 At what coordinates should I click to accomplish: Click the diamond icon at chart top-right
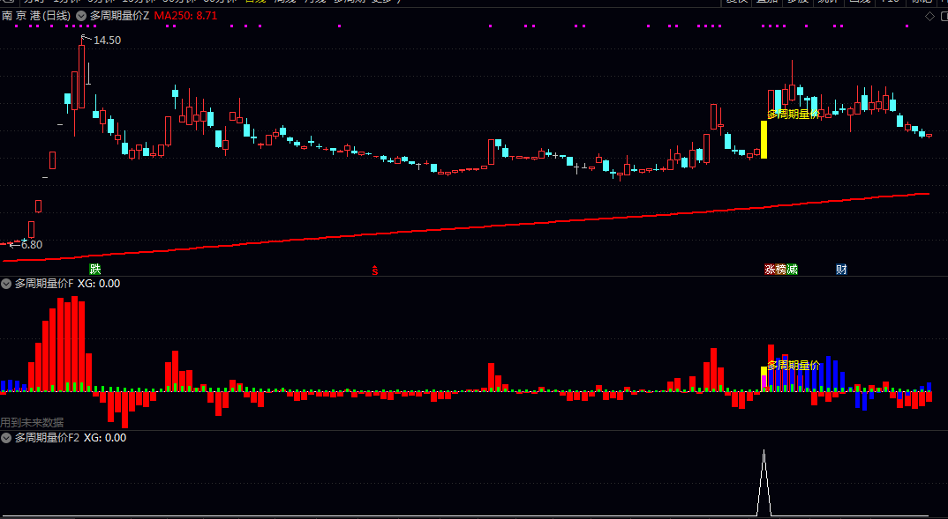pyautogui.click(x=929, y=16)
